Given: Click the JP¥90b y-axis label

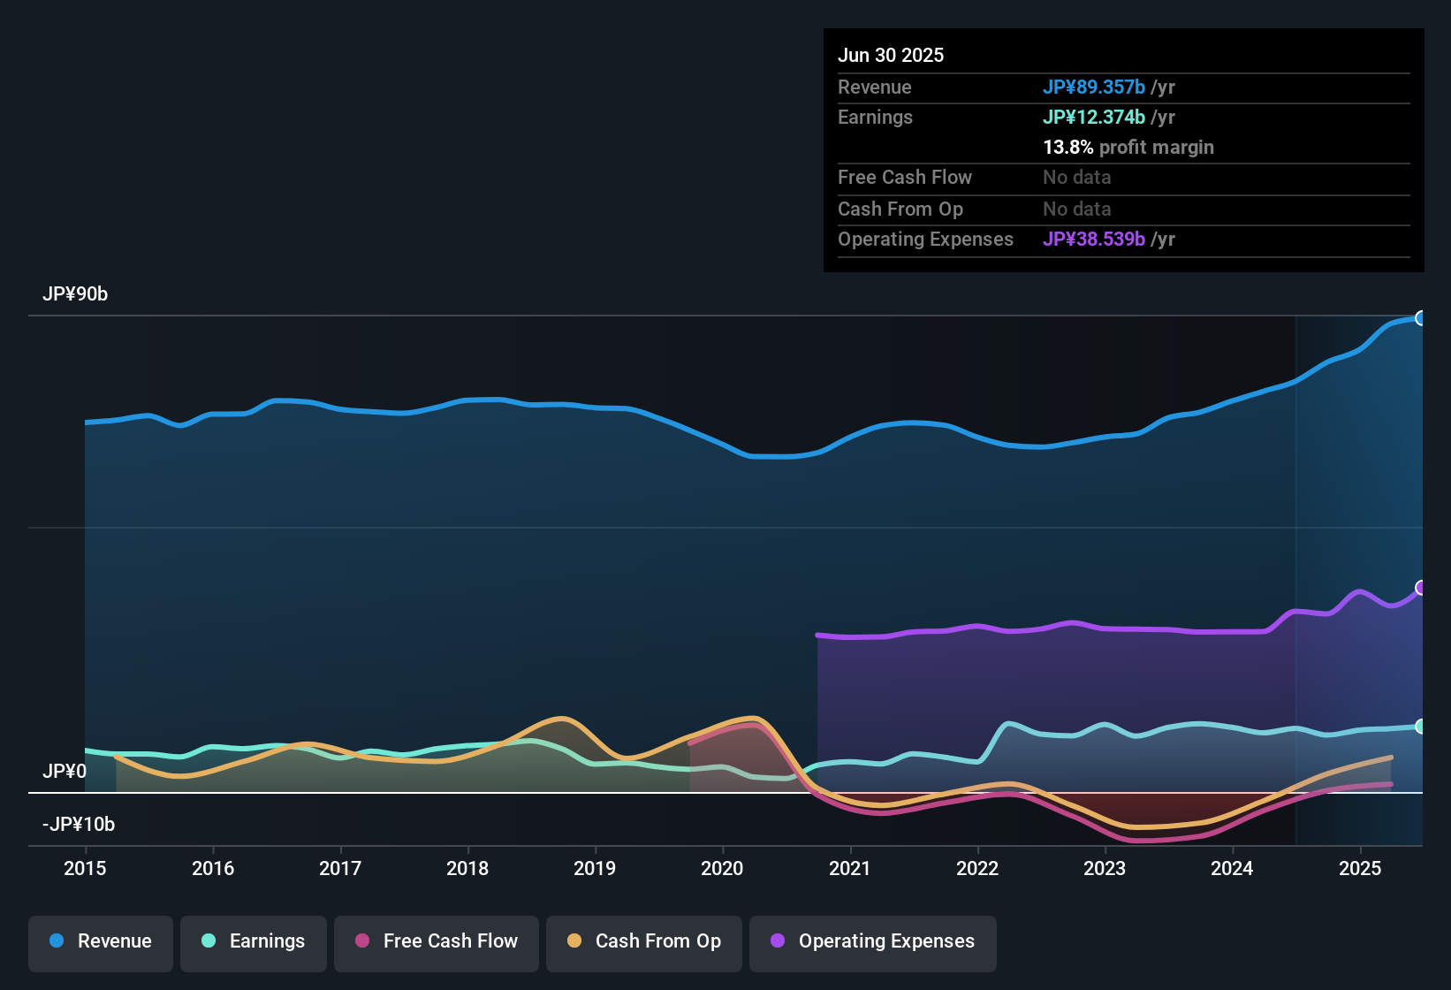Looking at the screenshot, I should (75, 294).
